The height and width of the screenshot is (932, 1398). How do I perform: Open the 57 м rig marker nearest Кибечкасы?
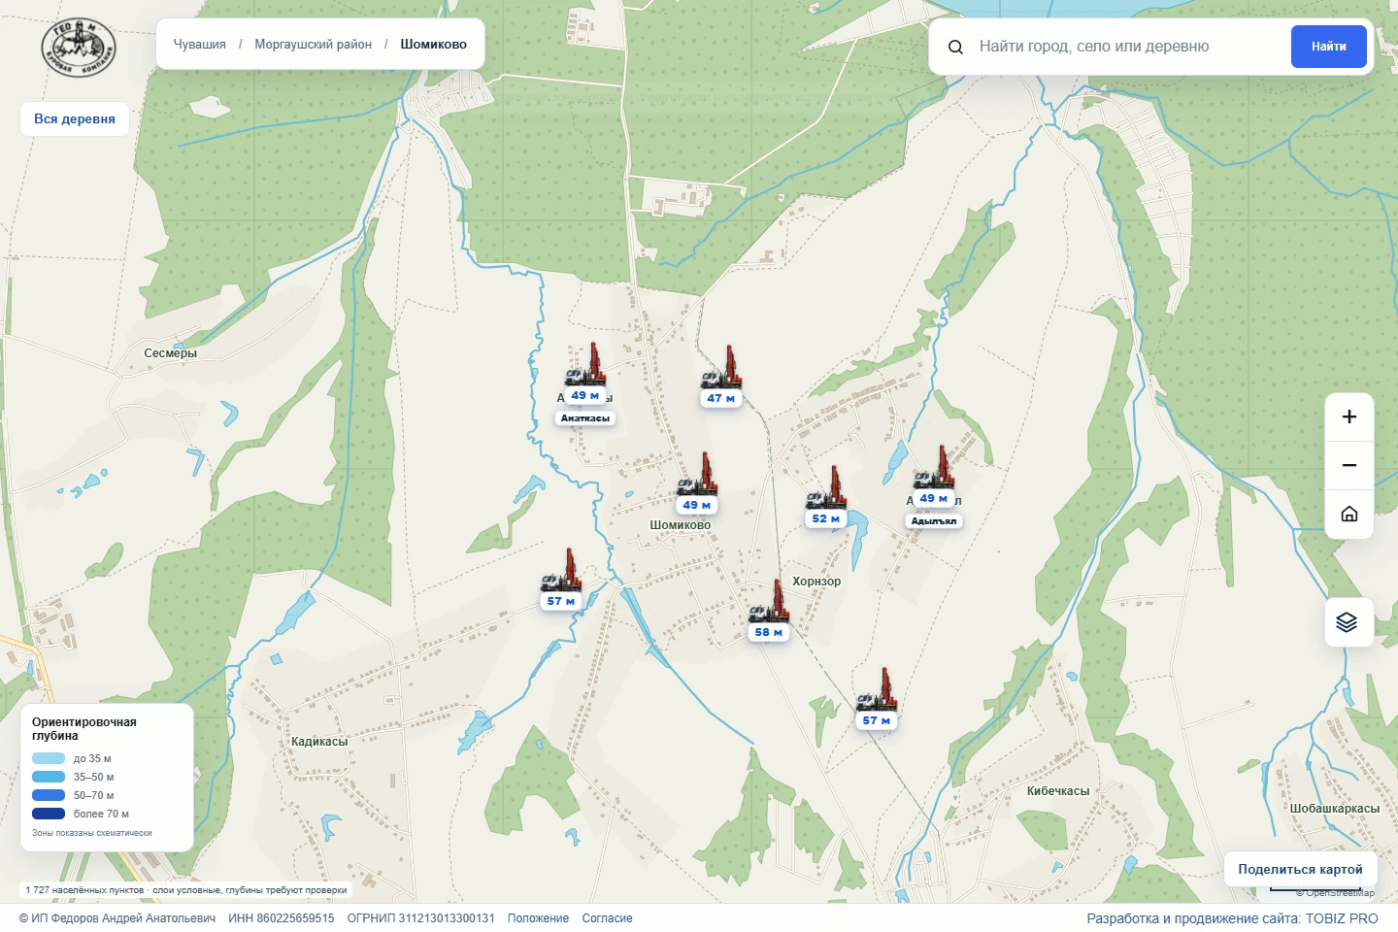click(877, 699)
